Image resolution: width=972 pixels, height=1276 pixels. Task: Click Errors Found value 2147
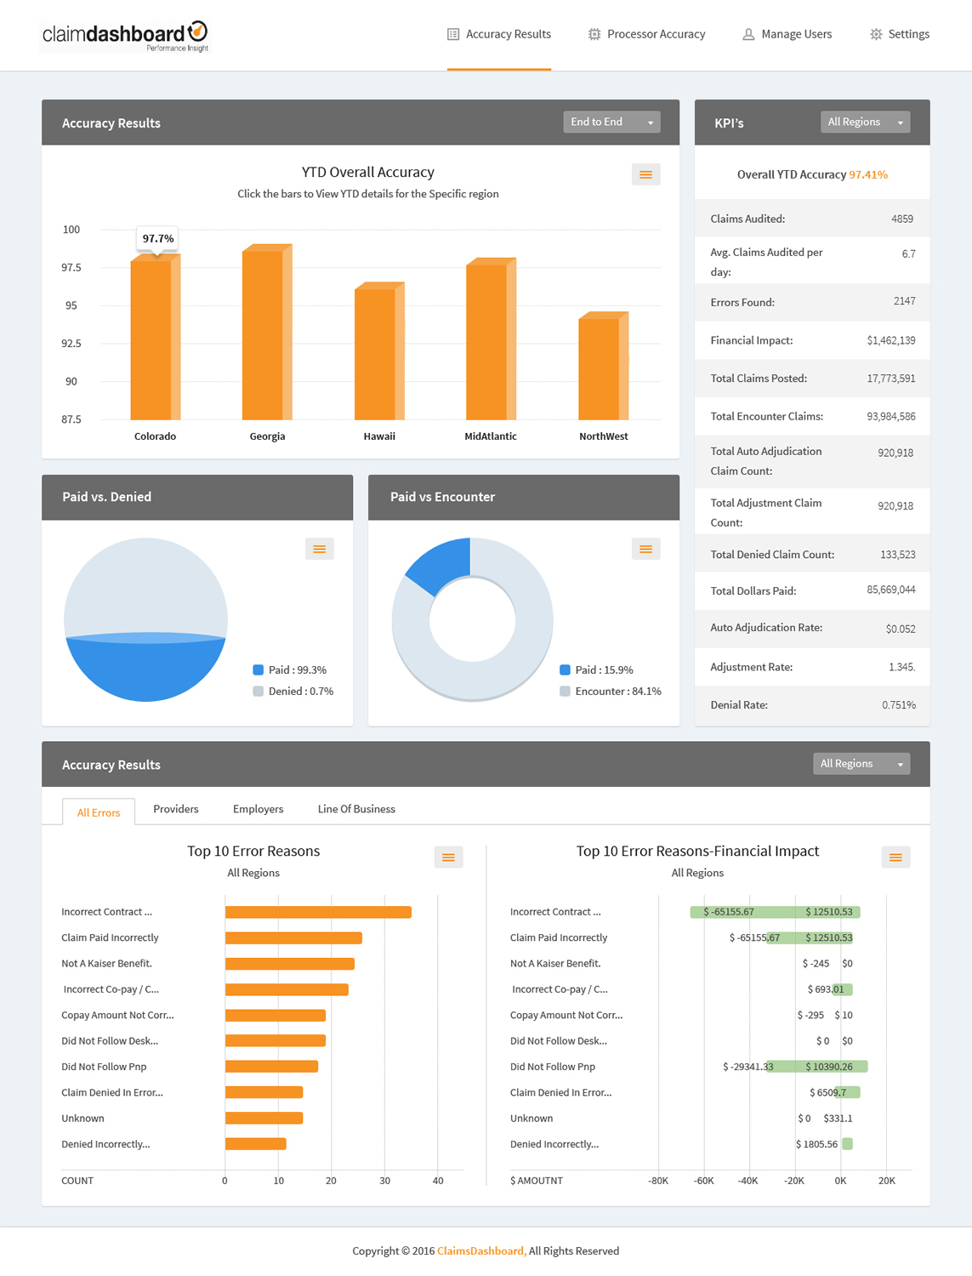[905, 301]
